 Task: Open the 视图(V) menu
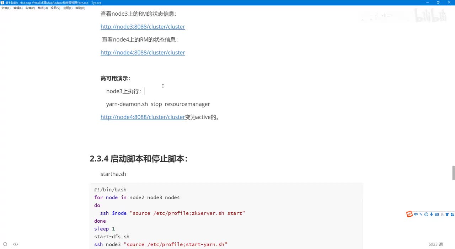pos(55,8)
